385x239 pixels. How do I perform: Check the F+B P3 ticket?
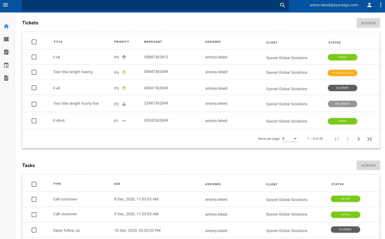(x=34, y=88)
